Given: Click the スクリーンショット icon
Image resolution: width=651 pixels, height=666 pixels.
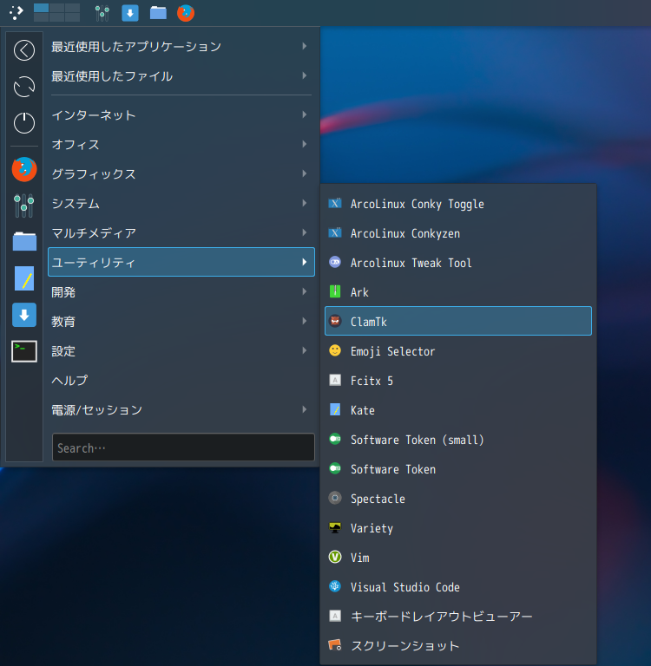Looking at the screenshot, I should [x=335, y=645].
